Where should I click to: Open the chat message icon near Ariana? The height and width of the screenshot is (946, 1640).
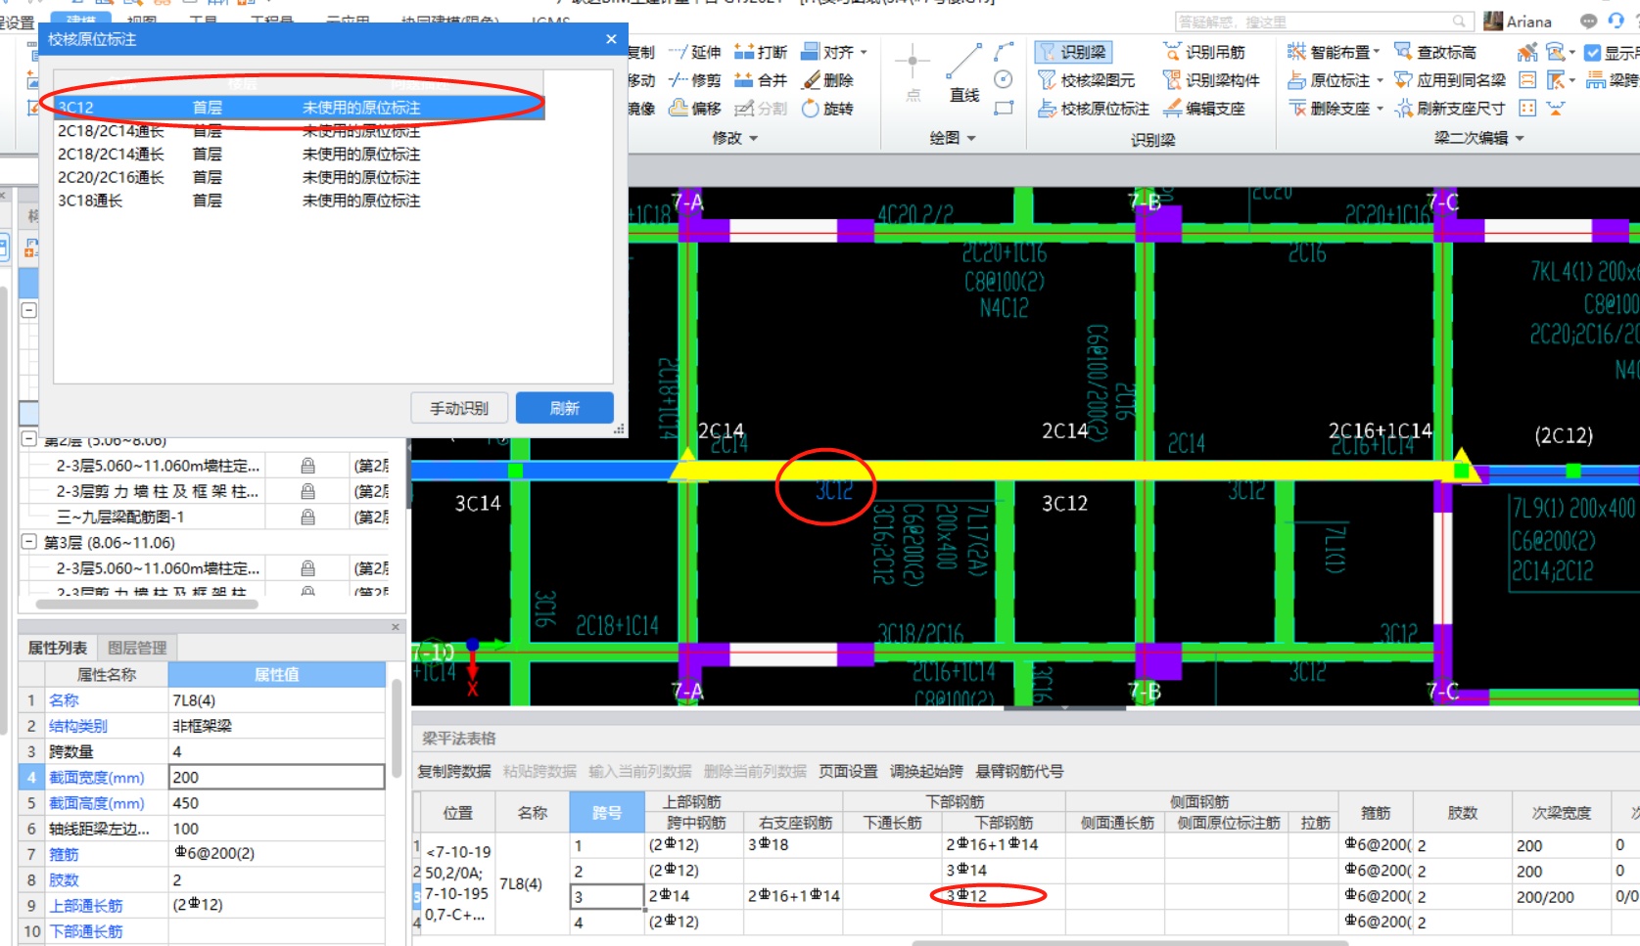click(1588, 21)
